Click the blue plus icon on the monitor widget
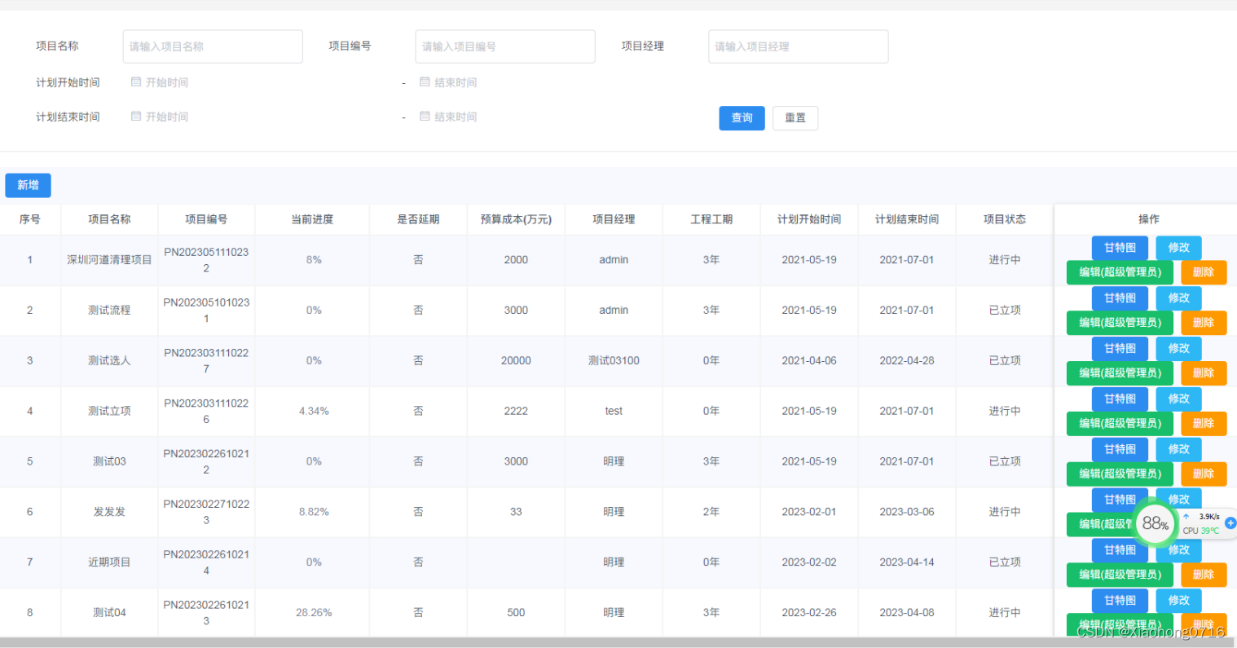The image size is (1237, 648). click(1229, 524)
